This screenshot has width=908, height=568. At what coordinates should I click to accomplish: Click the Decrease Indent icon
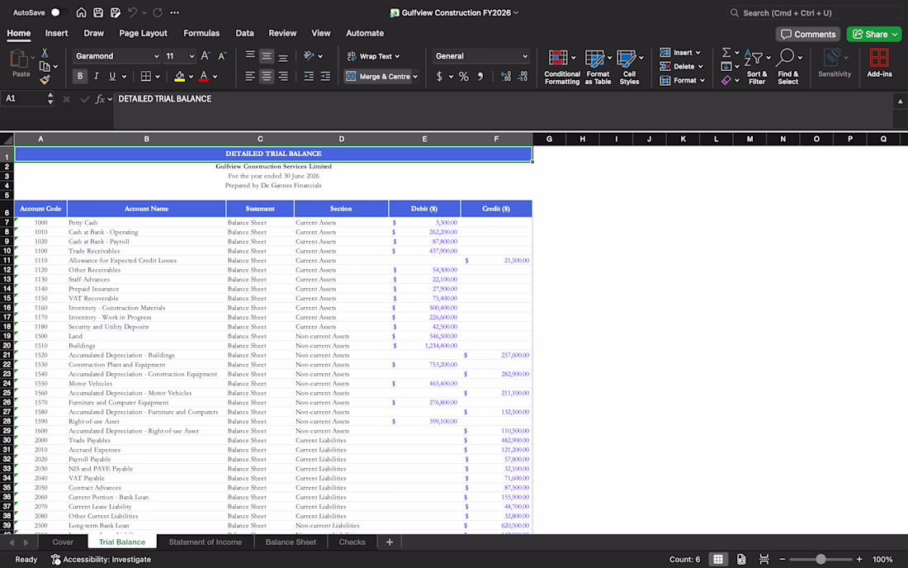tap(309, 76)
